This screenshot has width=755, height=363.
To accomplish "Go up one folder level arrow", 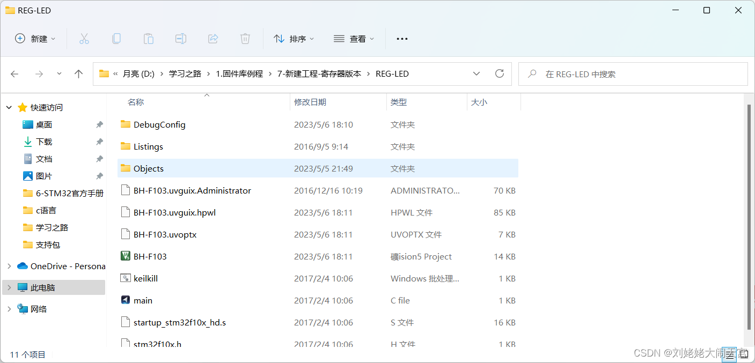I will [x=79, y=74].
